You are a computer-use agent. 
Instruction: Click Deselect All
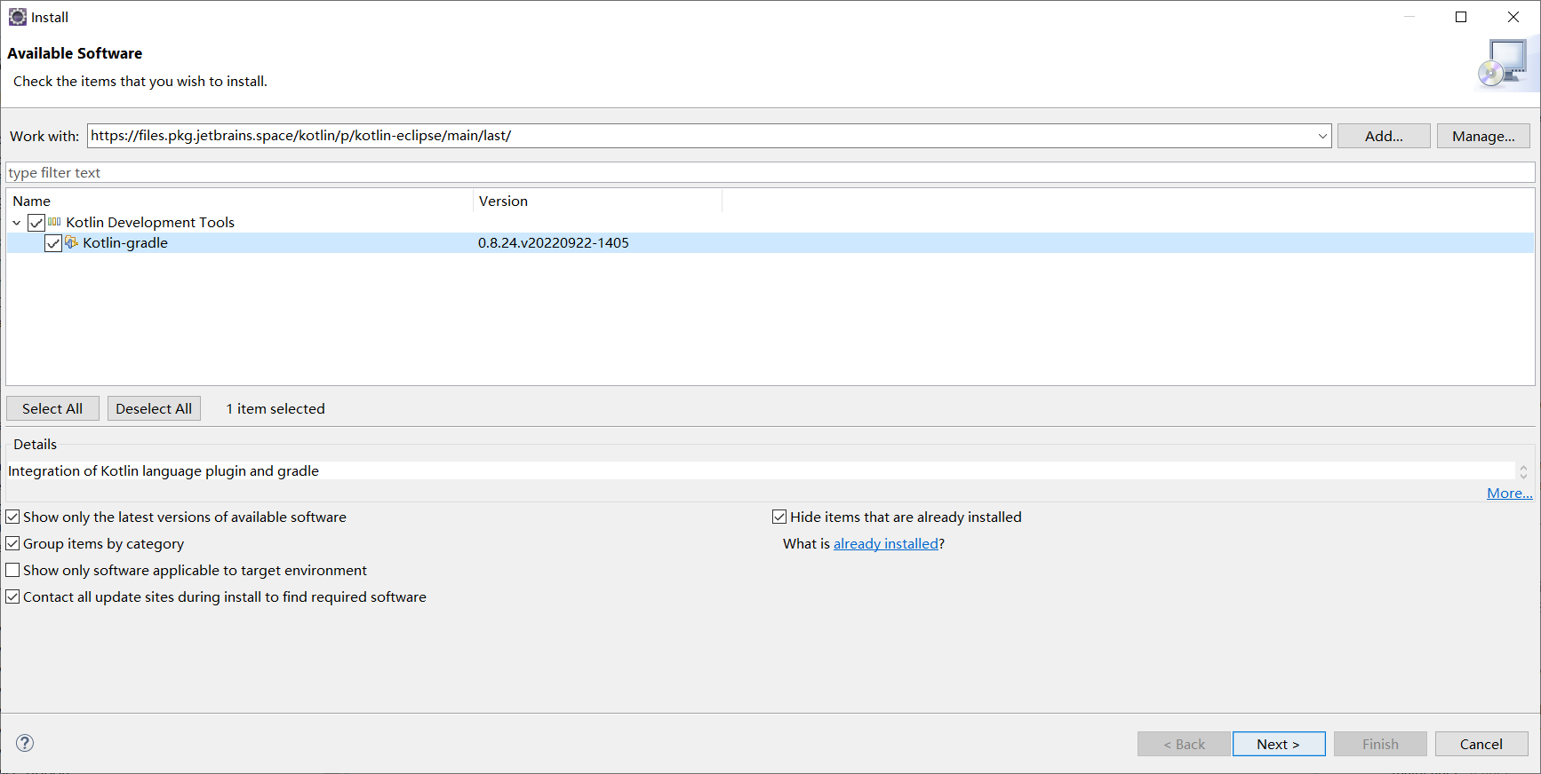click(154, 408)
